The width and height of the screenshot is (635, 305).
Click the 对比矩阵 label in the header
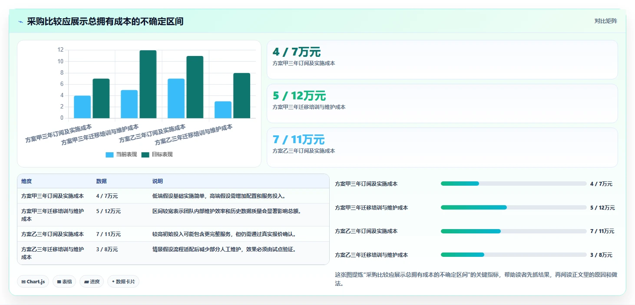click(606, 21)
